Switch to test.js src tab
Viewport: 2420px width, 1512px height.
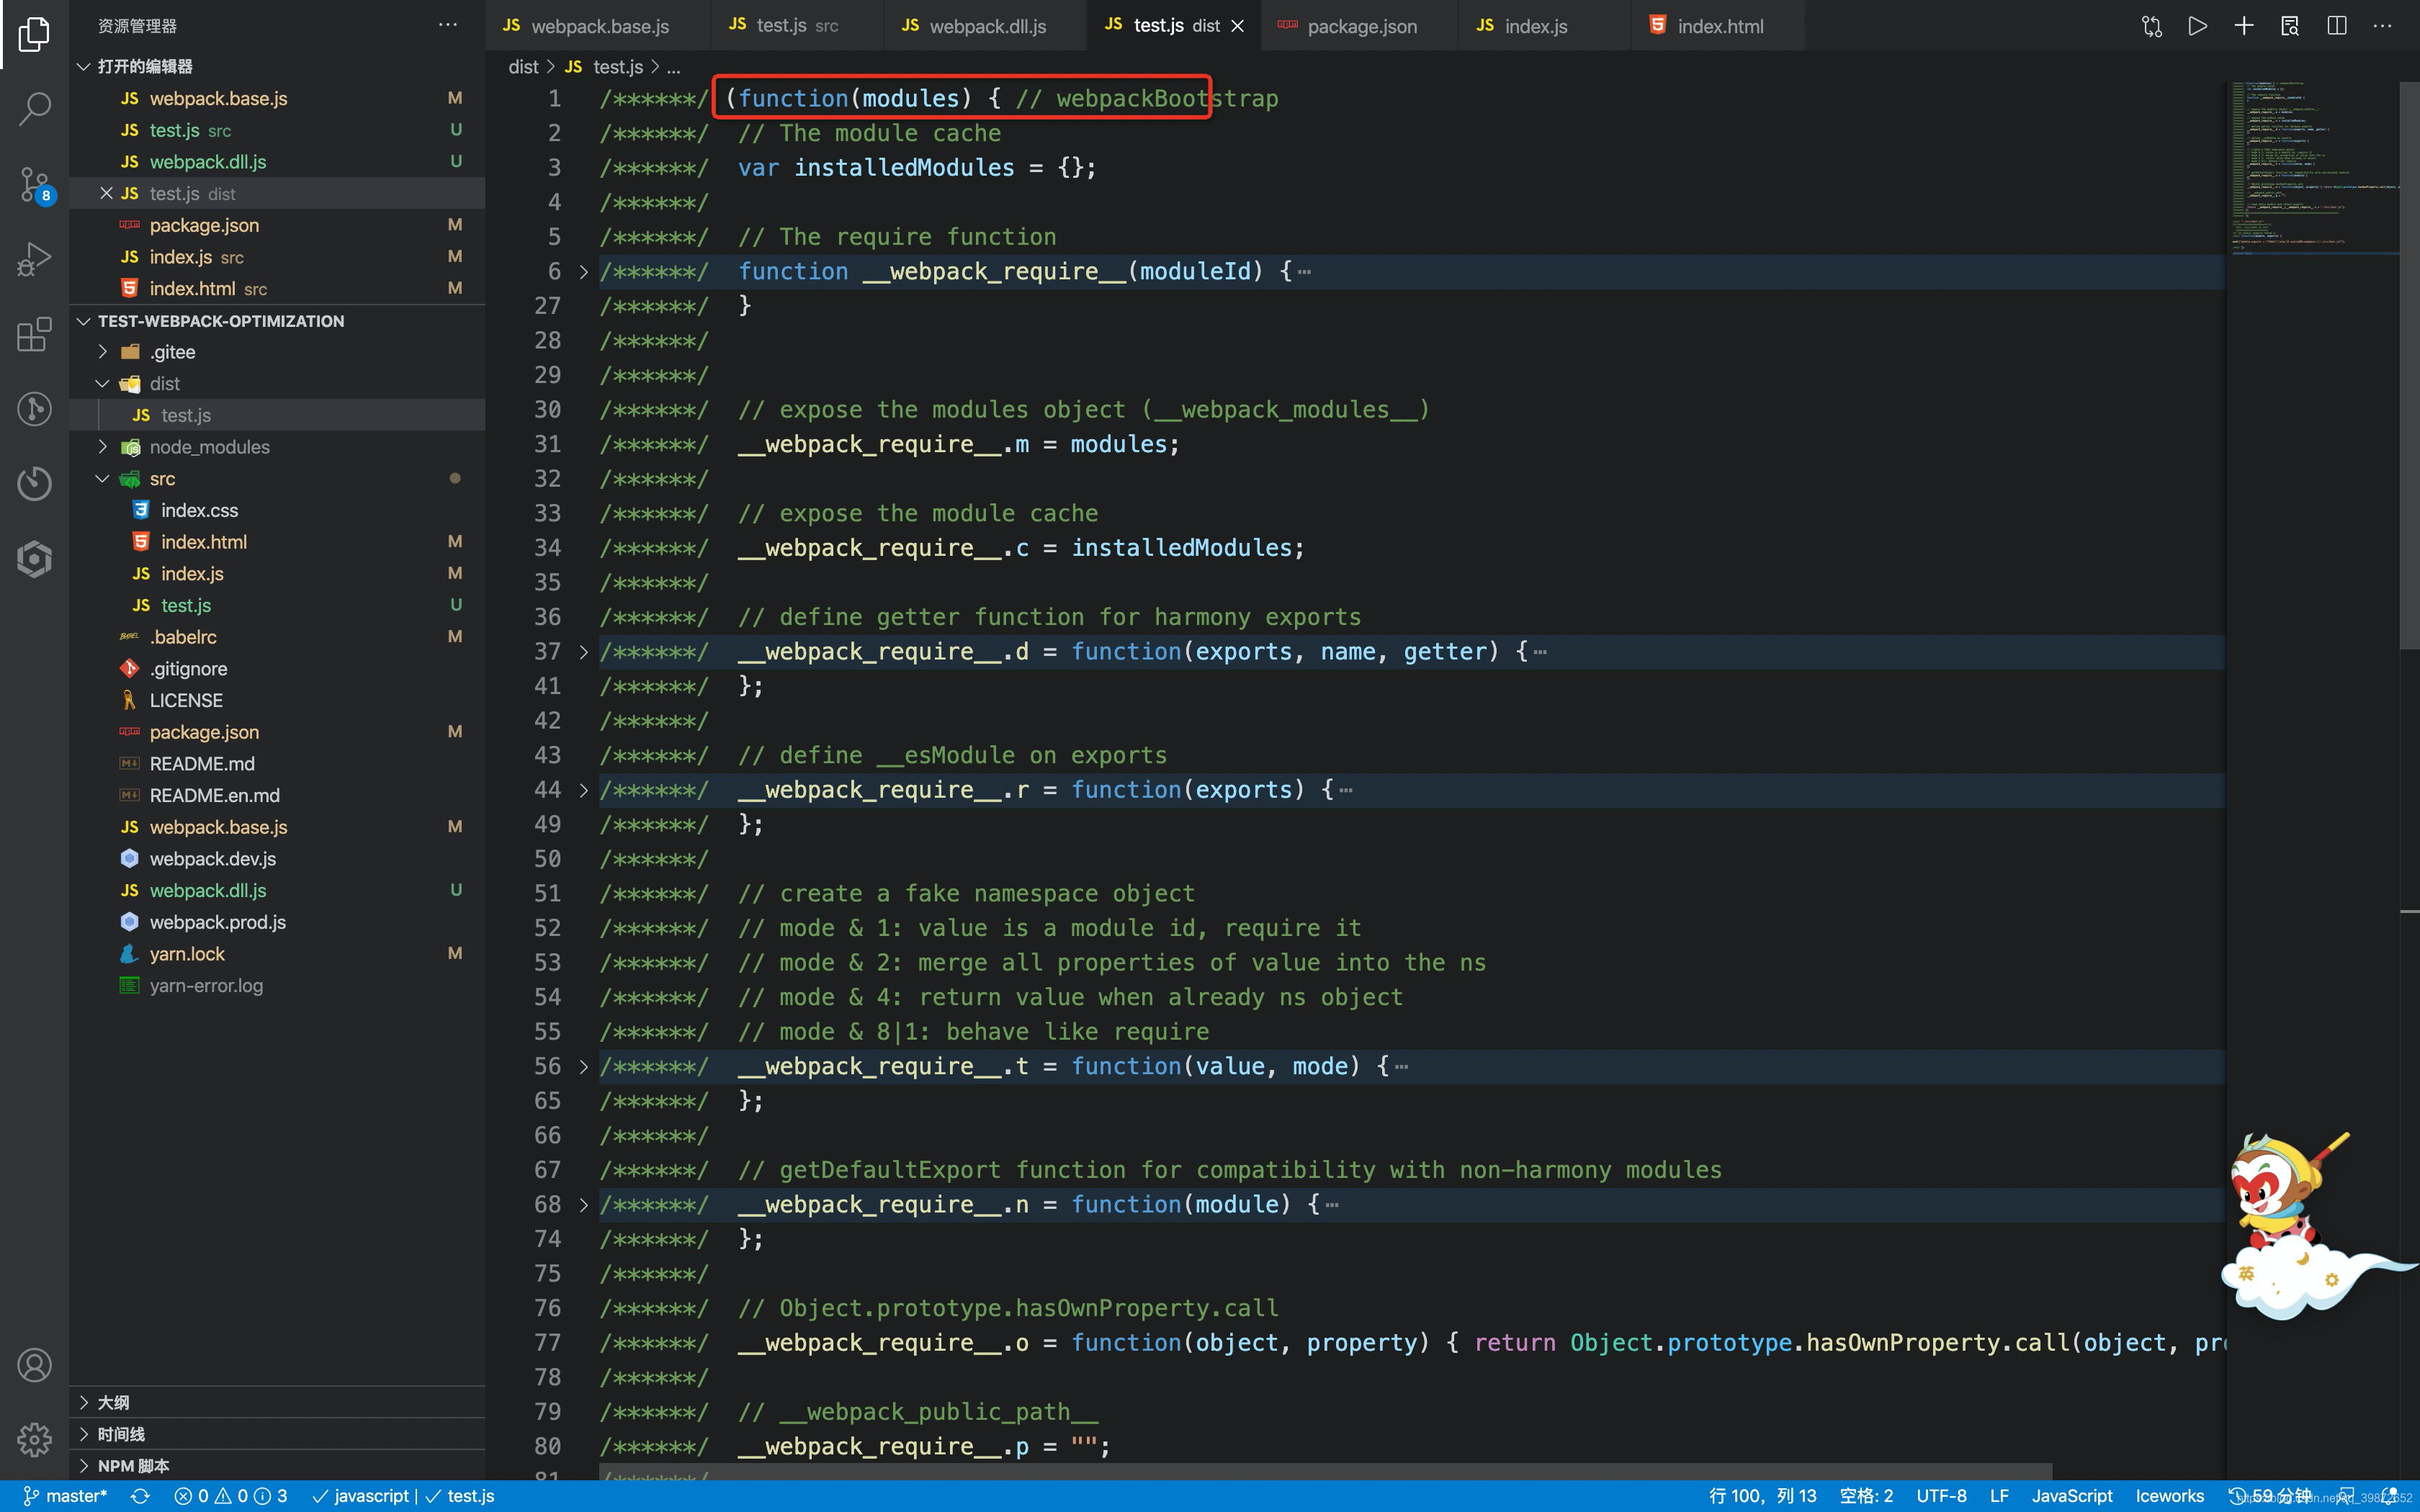tap(797, 26)
